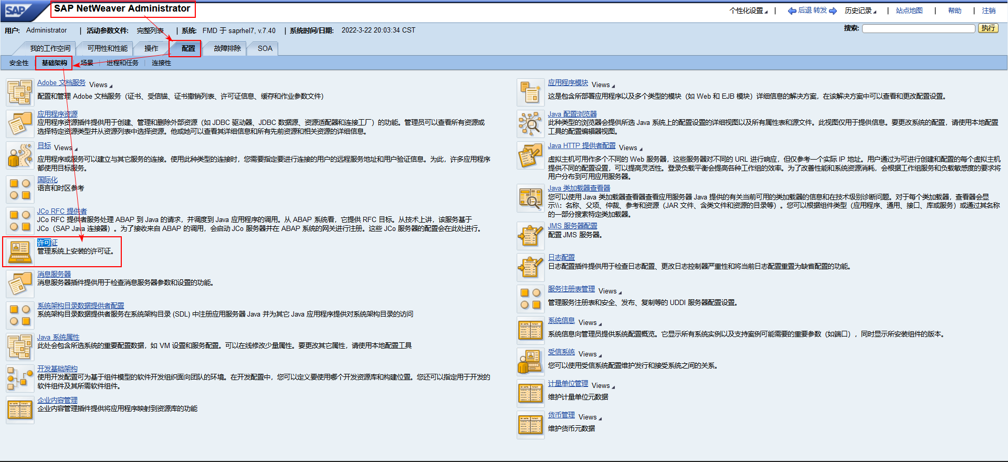Switch to SOA tab

coord(265,48)
